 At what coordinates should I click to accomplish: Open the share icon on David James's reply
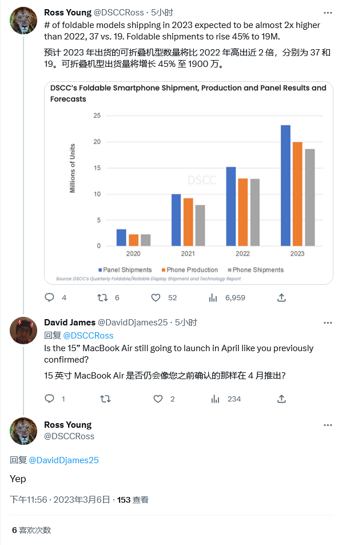[x=281, y=399]
